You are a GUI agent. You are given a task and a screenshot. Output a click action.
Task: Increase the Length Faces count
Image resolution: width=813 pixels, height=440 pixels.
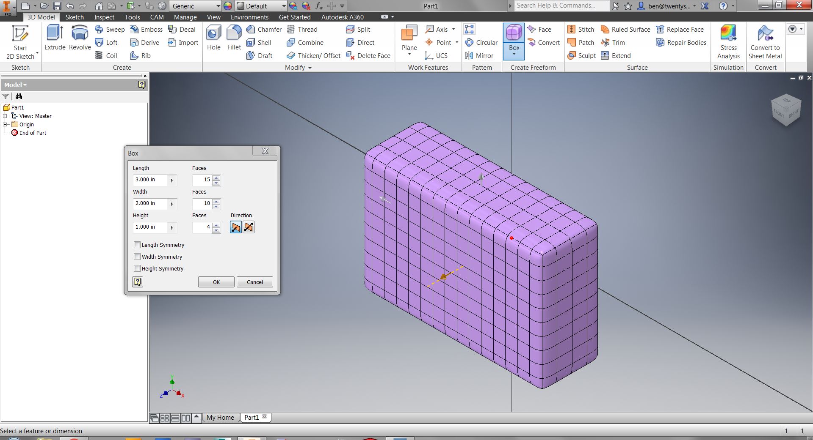(x=216, y=178)
